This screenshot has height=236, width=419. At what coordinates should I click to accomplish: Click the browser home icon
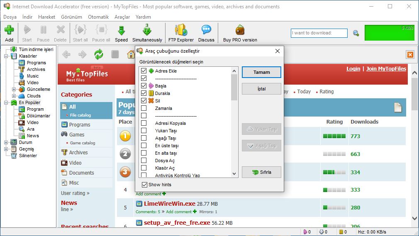(131, 54)
